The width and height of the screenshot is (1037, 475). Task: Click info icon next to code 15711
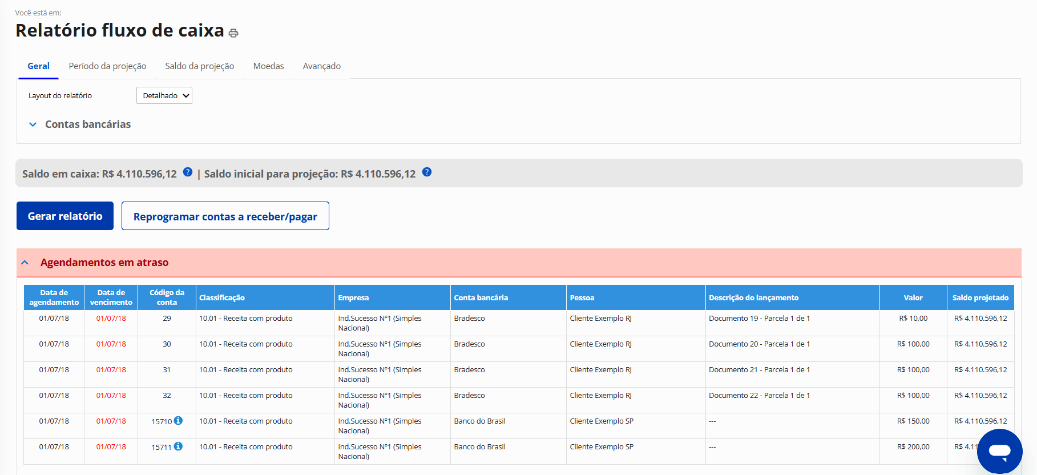(x=178, y=446)
